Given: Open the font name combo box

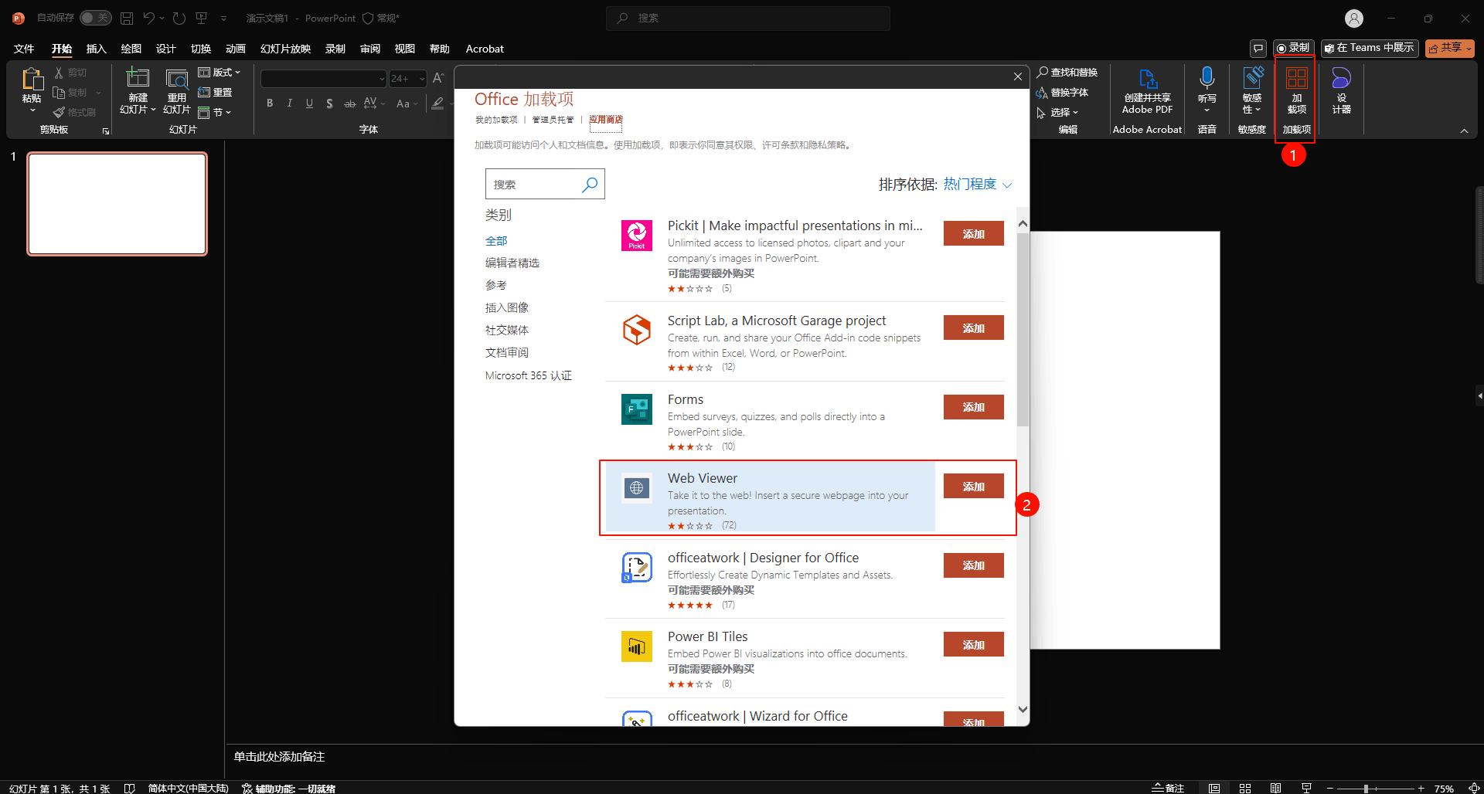Looking at the screenshot, I should [x=323, y=79].
